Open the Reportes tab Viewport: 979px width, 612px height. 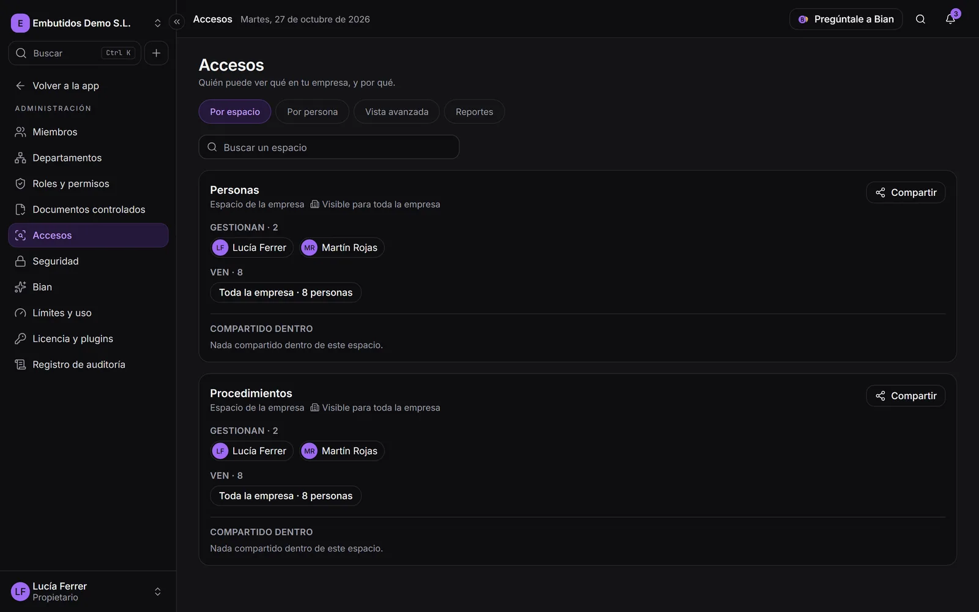pos(474,112)
